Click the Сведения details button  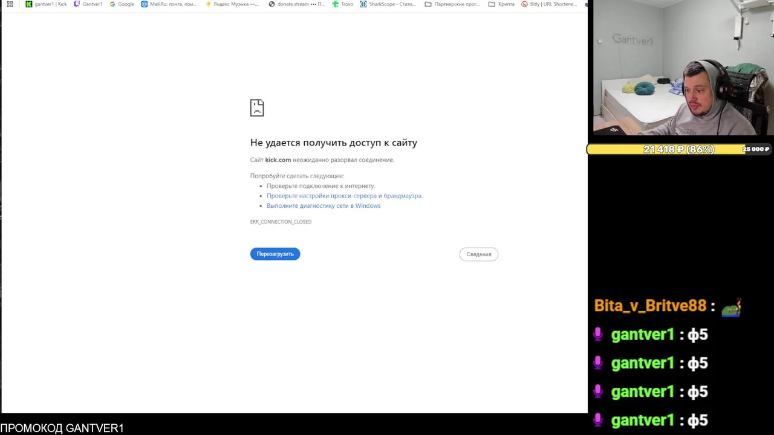tap(479, 254)
